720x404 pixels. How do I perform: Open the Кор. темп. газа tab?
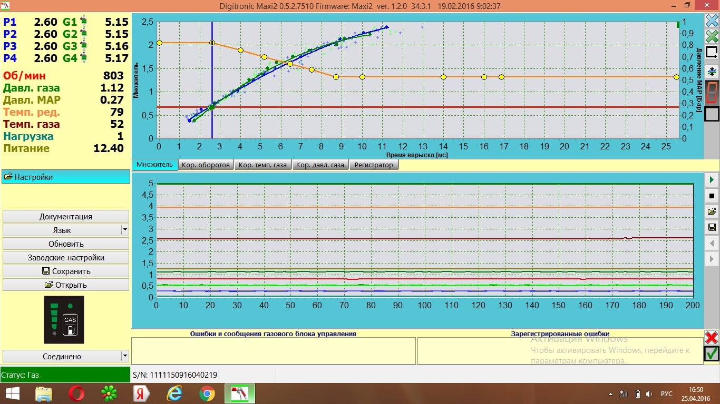(262, 165)
